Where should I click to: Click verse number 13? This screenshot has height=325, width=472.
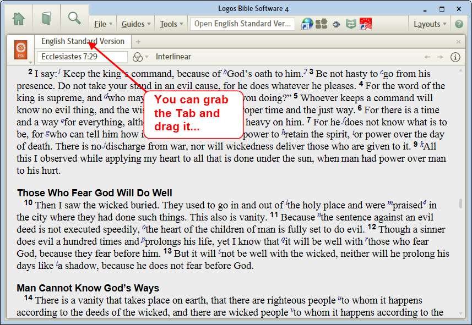[167, 251]
